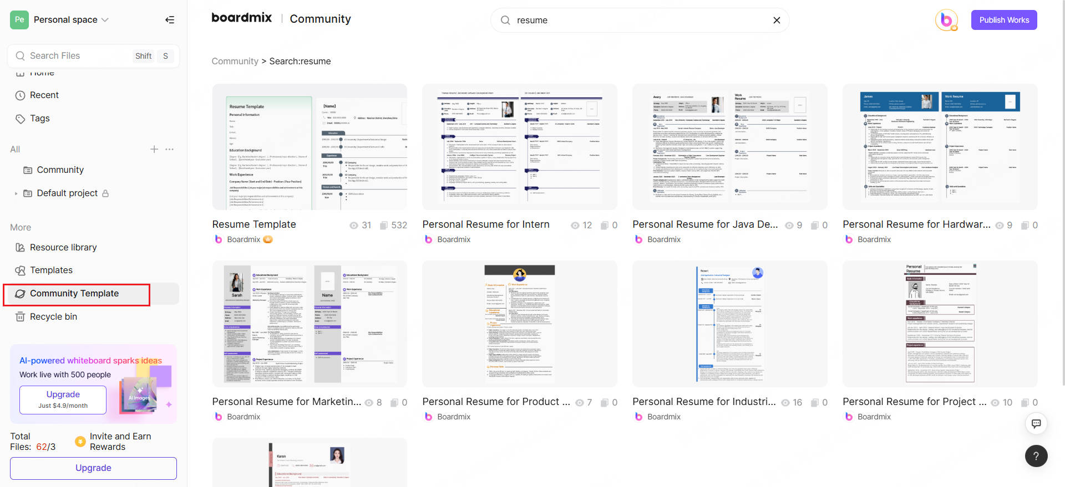
Task: Click copies icon on Intern resume
Action: pyautogui.click(x=605, y=225)
